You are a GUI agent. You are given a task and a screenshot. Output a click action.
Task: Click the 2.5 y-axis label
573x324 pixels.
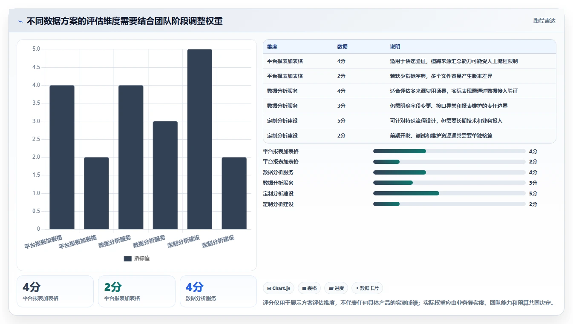pos(36,139)
